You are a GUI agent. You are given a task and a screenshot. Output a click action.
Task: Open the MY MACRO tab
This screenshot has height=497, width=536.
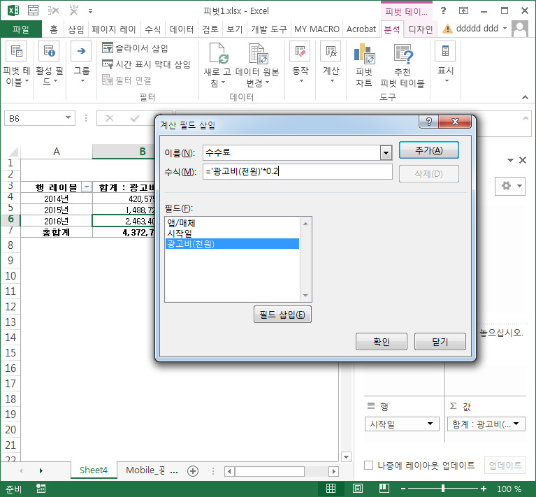pyautogui.click(x=317, y=29)
